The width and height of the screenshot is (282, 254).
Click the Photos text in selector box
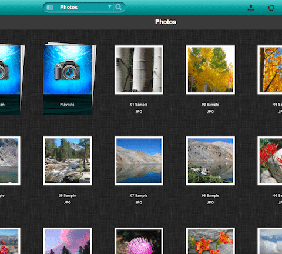click(69, 7)
